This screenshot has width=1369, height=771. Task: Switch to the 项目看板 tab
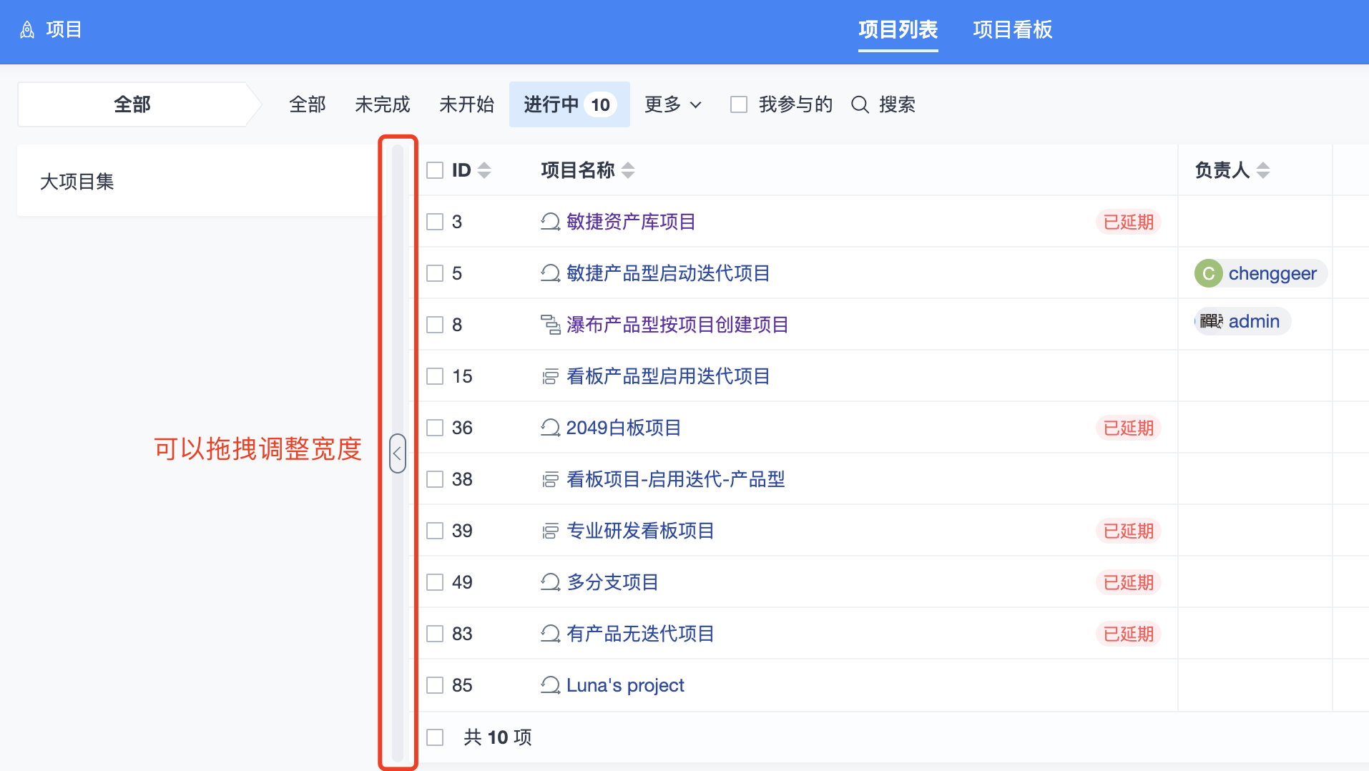(x=1012, y=30)
